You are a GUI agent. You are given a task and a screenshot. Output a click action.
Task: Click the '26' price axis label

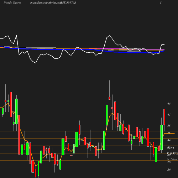(169, 169)
